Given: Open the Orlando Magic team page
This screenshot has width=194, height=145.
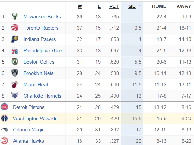Looking at the screenshot, I should (x=28, y=130).
